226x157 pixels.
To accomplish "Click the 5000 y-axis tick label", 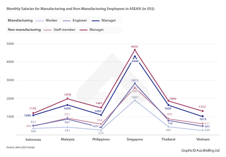I will pos(10,44).
